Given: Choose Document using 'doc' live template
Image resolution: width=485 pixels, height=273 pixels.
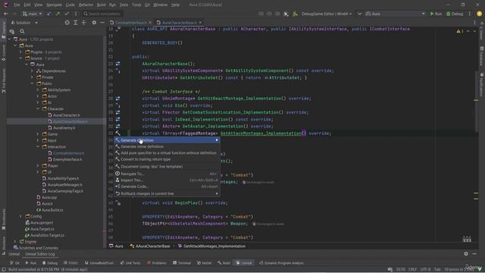Looking at the screenshot, I should (167, 167).
